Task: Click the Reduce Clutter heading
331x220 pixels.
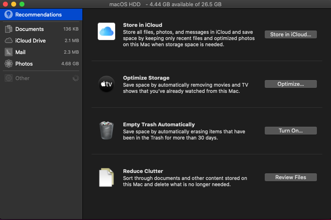Action: (143, 171)
